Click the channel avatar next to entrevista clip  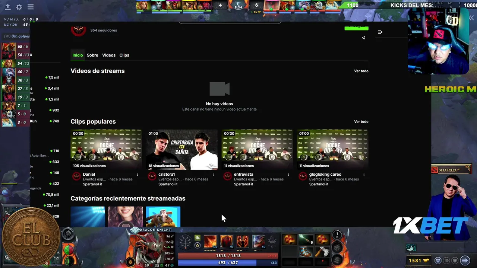[228, 176]
